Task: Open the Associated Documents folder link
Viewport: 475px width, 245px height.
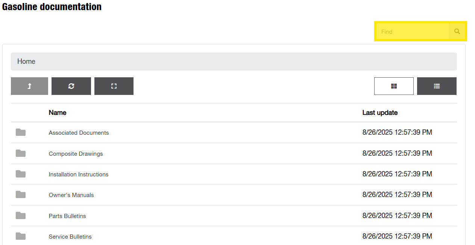Action: click(79, 133)
